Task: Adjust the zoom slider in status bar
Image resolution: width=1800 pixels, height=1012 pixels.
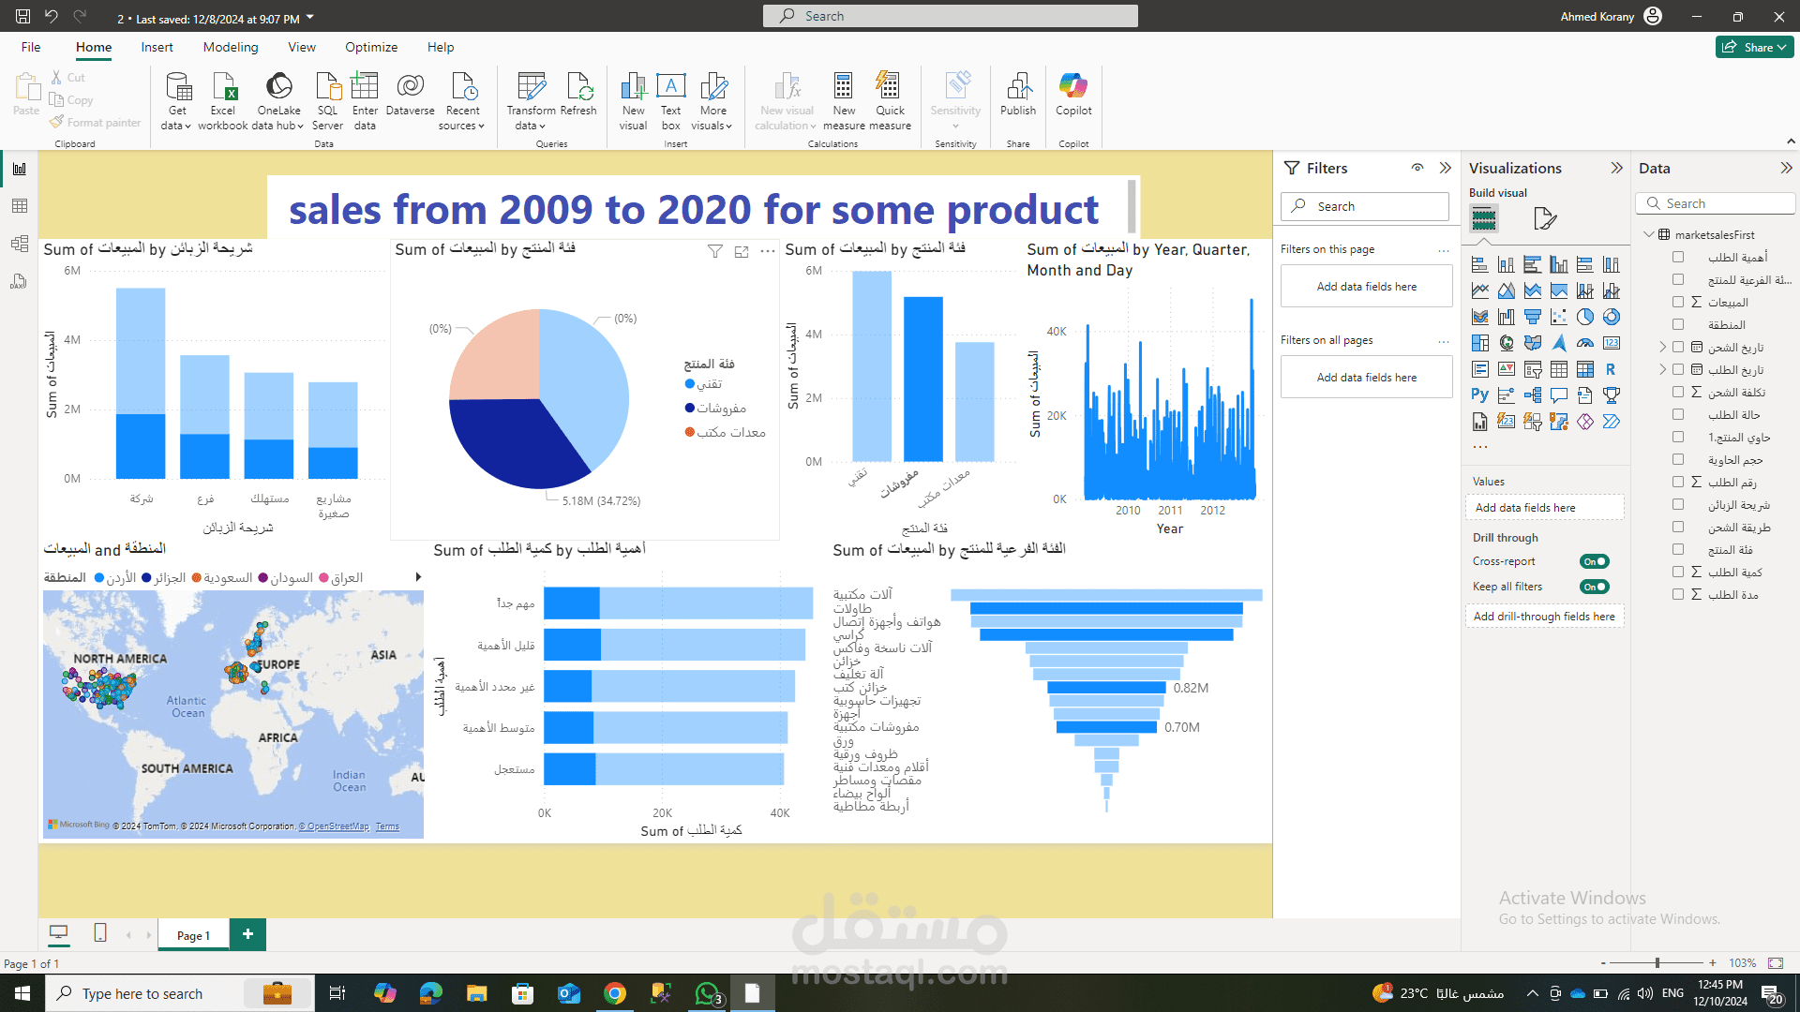Action: [x=1657, y=962]
